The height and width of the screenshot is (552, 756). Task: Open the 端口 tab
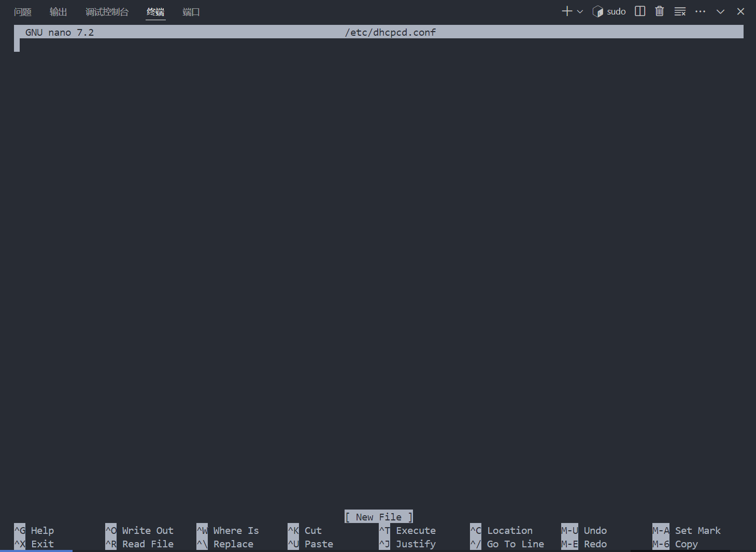pos(191,12)
